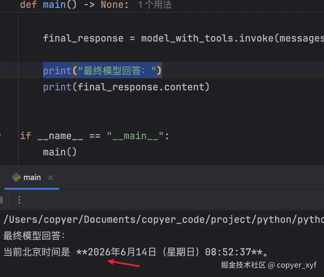Click the '/Users/copyer/Documents' path in the console
The width and height of the screenshot is (324, 277).
click(x=164, y=219)
